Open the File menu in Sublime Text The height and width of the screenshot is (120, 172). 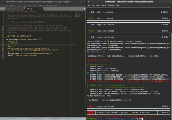coord(2,5)
